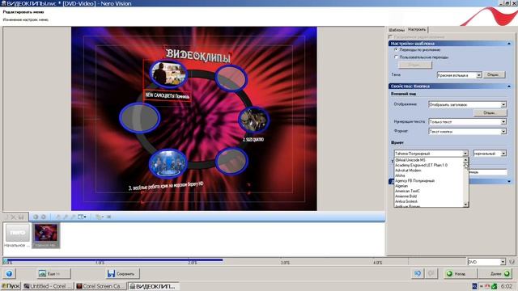Select the NEW САМОЦВЕТЫ button caption
The height and width of the screenshot is (291, 518).
click(x=168, y=95)
